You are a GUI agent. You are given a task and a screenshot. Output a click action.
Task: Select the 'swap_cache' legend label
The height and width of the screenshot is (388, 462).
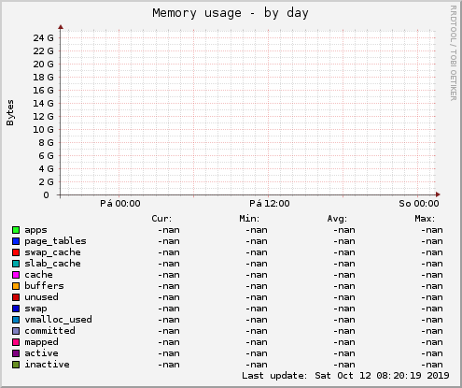[52, 252]
